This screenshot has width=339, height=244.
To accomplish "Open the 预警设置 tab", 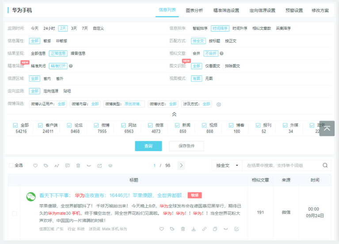I will click(294, 10).
